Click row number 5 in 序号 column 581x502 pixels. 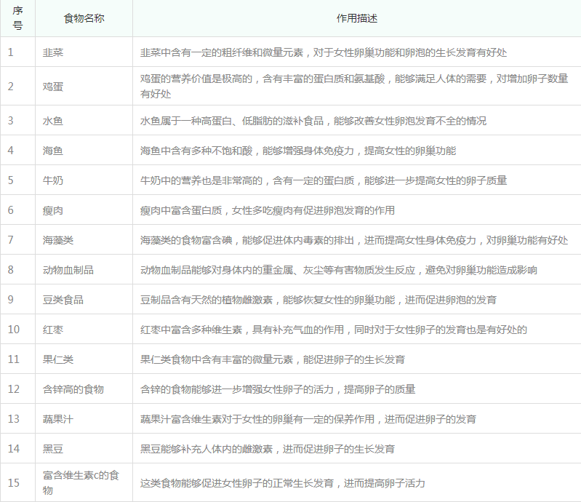[x=11, y=180]
